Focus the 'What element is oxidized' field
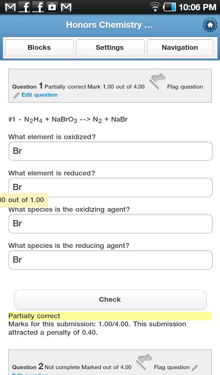 (x=110, y=151)
